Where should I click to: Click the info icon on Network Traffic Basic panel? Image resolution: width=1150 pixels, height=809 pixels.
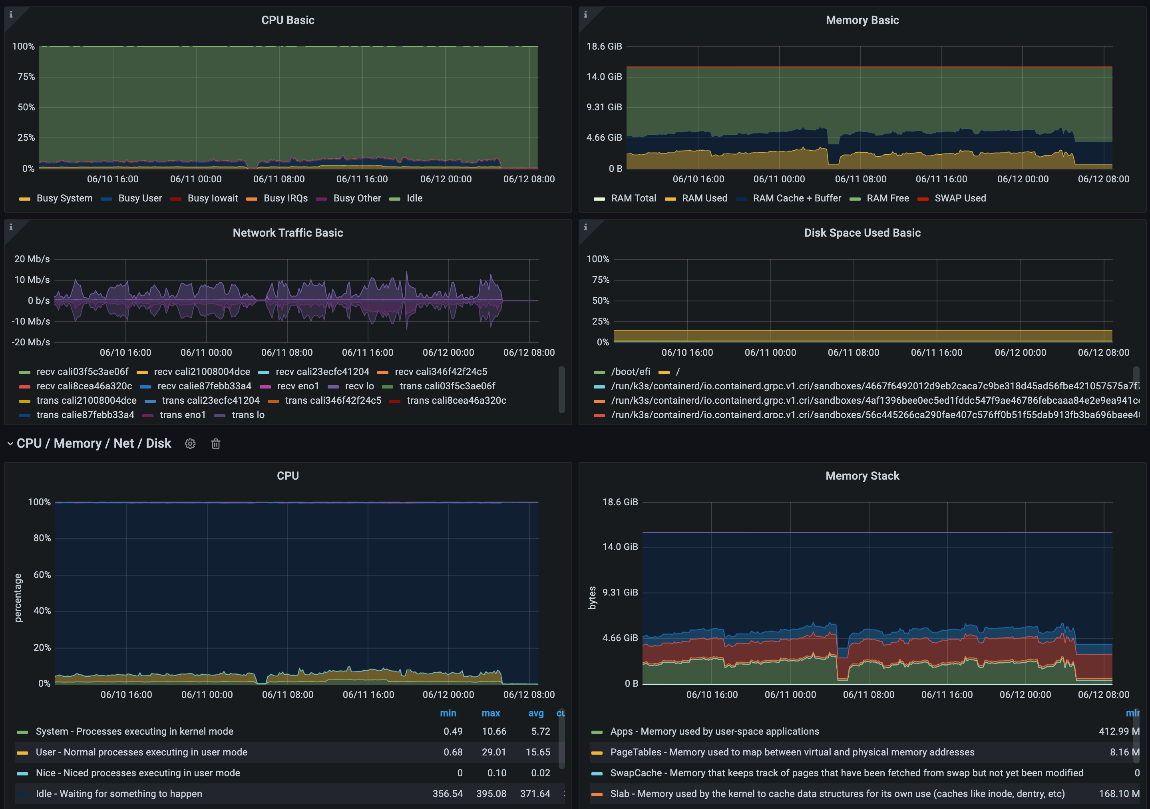[x=10, y=227]
